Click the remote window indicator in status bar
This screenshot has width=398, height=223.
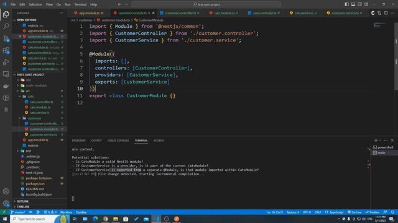[4, 212]
